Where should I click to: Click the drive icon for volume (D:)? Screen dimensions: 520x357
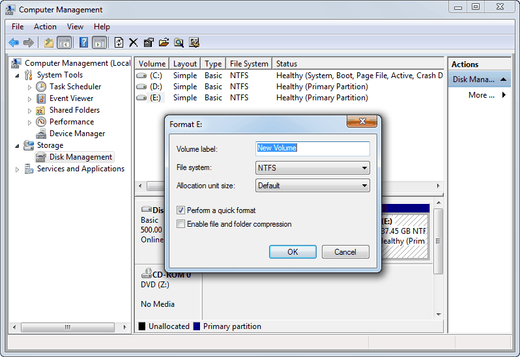point(141,87)
